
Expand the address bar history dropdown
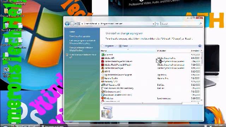pos(153,24)
